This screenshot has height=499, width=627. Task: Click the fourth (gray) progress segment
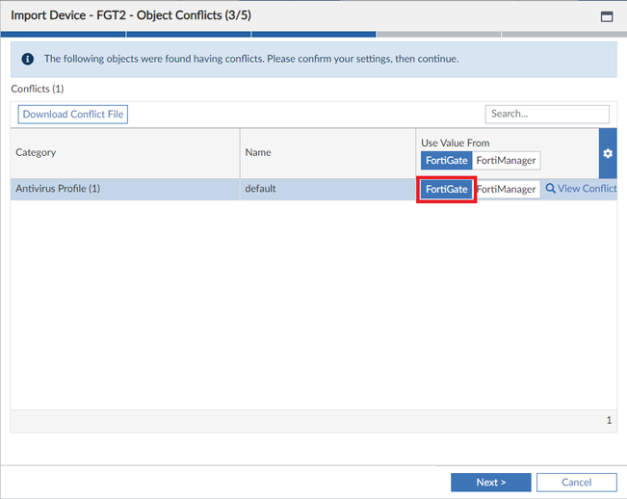pos(438,35)
